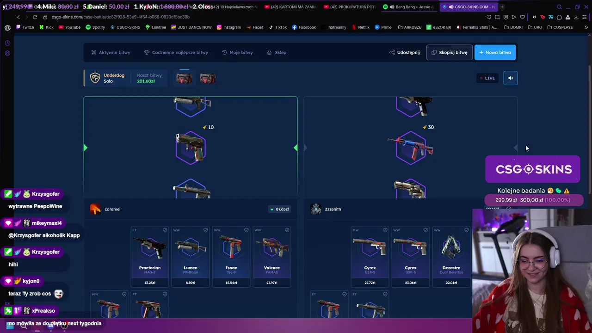
Task: Click the Underdog shield badge icon
Action: coord(95,78)
